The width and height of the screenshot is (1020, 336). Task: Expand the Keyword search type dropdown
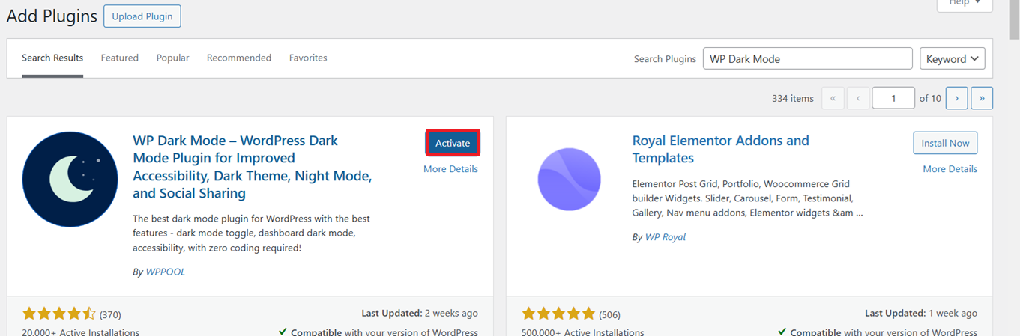tap(953, 58)
